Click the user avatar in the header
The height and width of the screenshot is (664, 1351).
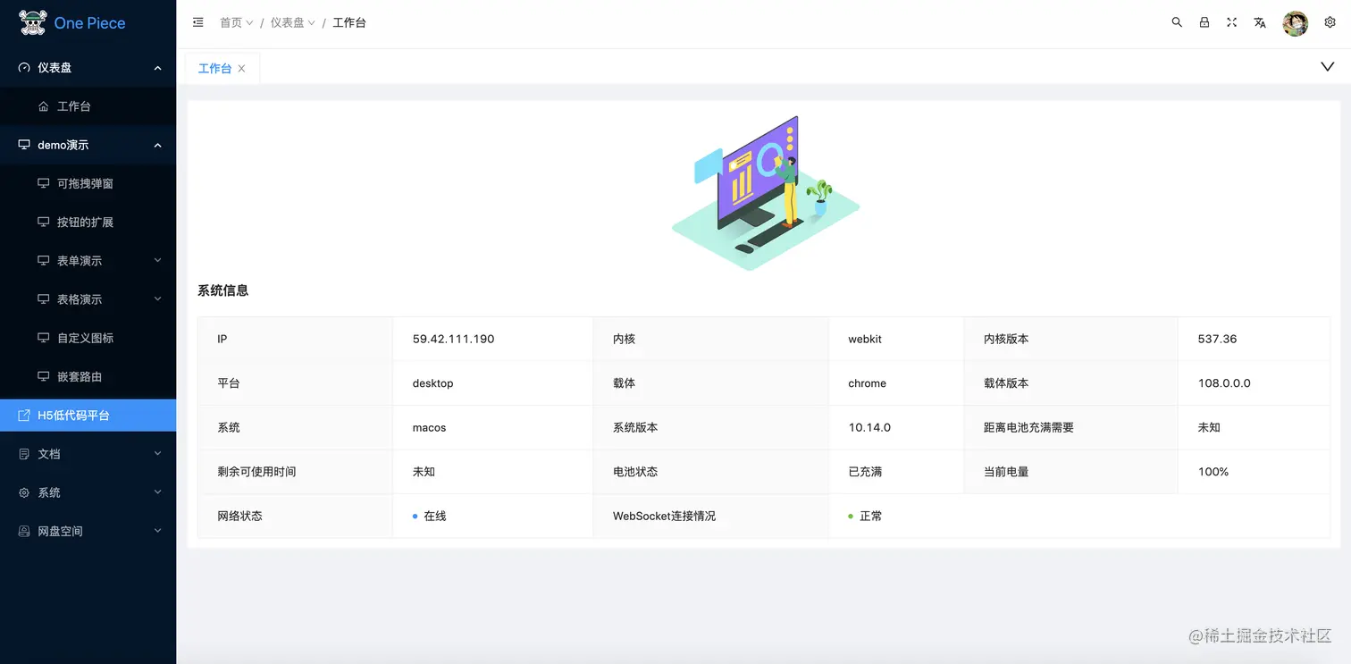1295,22
